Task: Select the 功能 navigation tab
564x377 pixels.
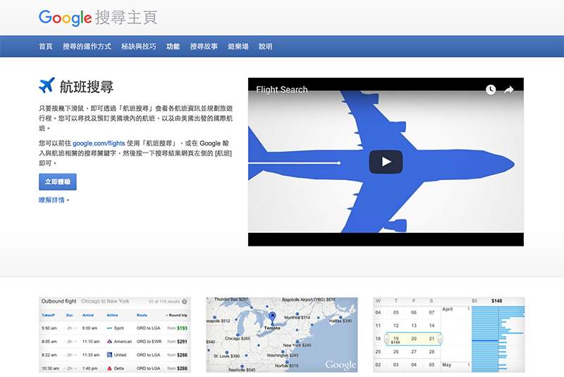Action: click(173, 47)
